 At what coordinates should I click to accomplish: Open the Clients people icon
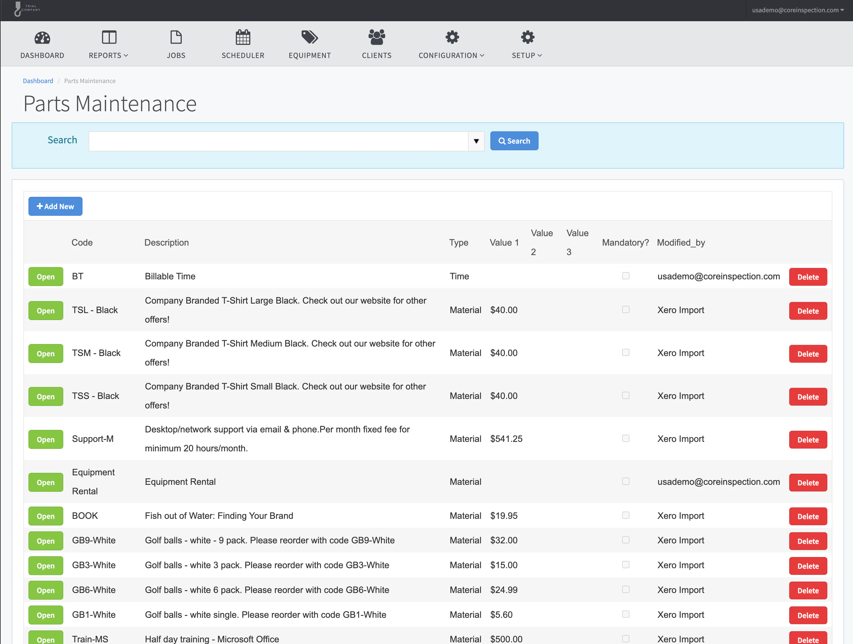pos(377,37)
